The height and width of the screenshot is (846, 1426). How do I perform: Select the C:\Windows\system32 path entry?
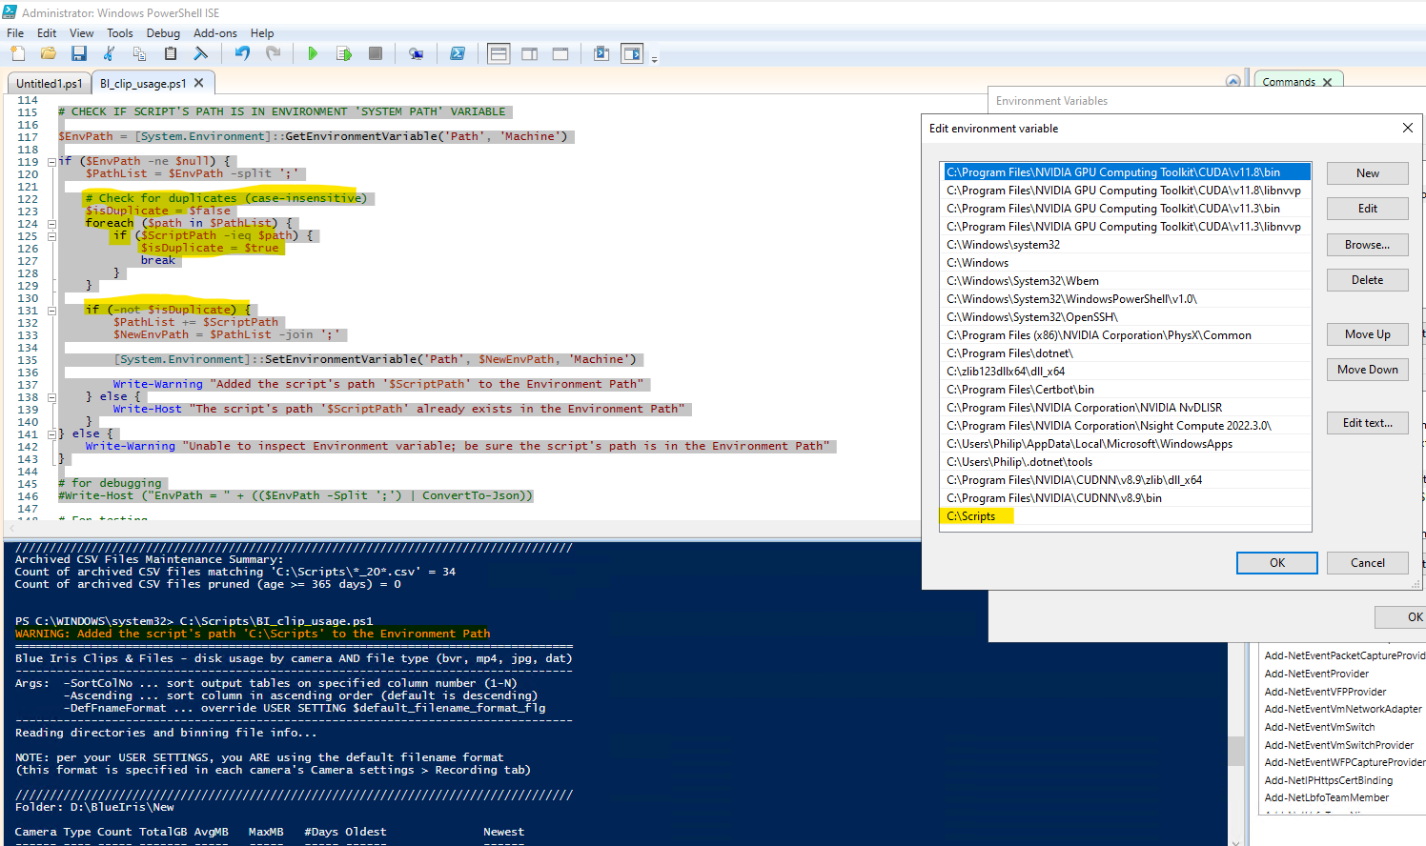point(1128,245)
